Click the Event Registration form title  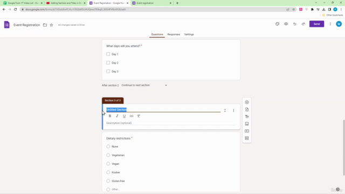[x=27, y=25]
